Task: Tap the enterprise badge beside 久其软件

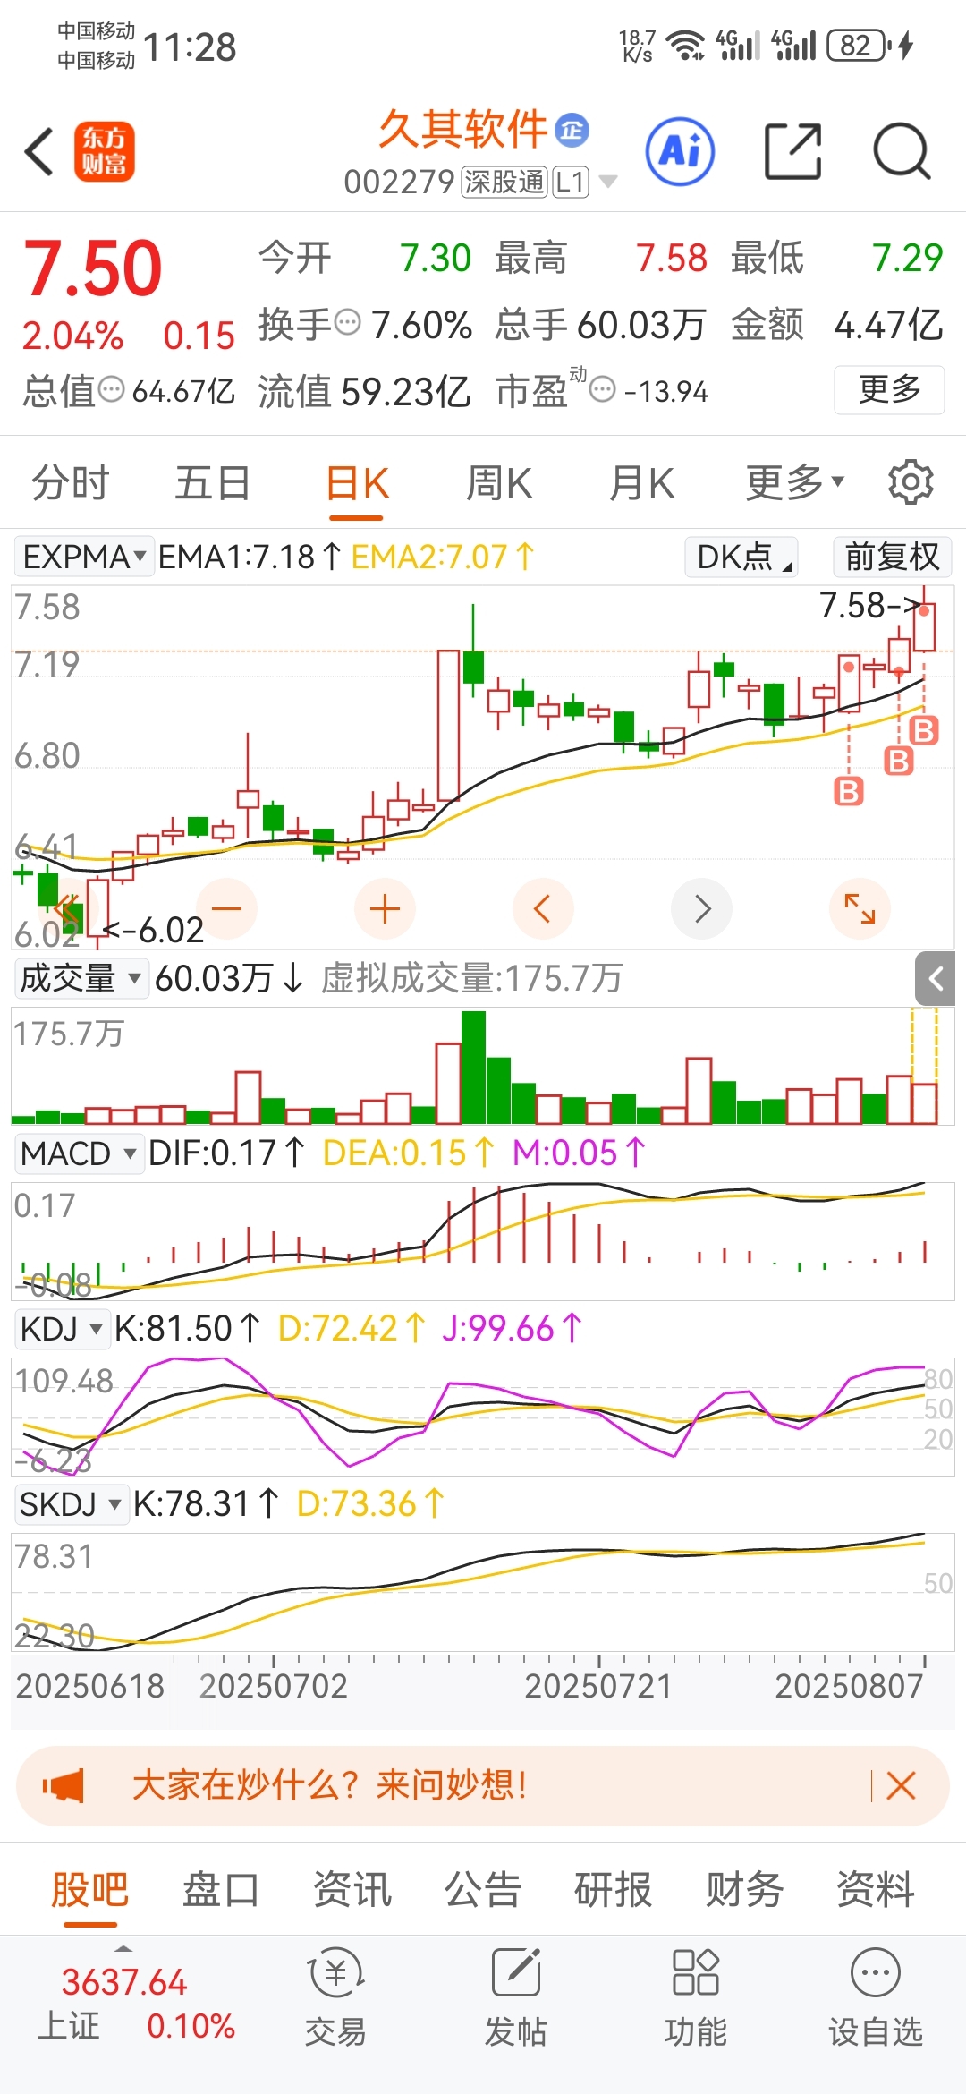Action: [572, 131]
